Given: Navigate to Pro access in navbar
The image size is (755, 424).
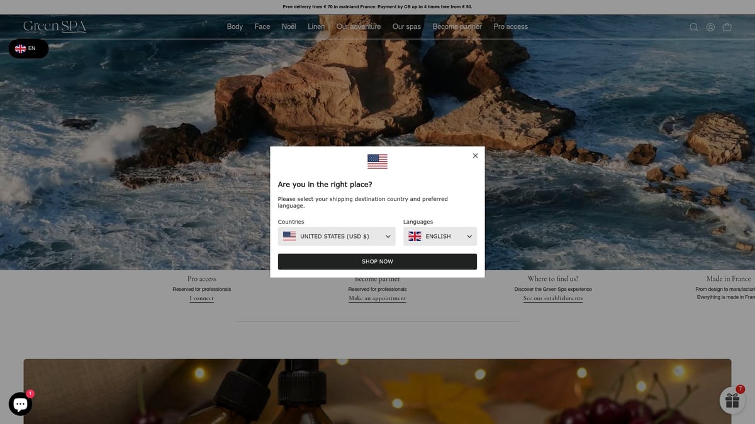Looking at the screenshot, I should point(510,26).
